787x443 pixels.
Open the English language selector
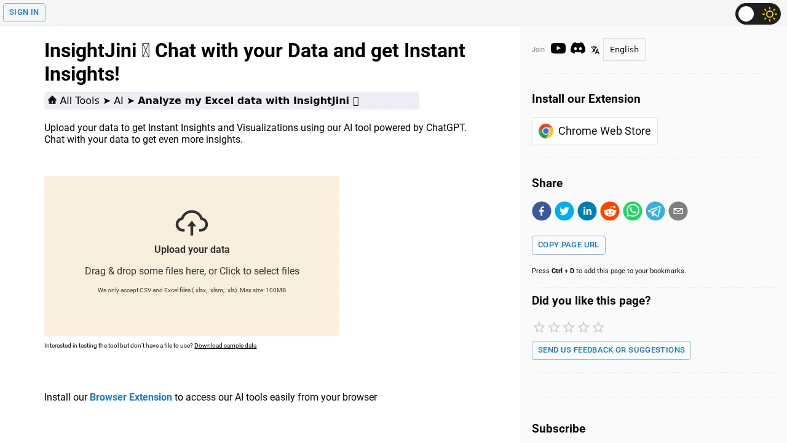624,49
